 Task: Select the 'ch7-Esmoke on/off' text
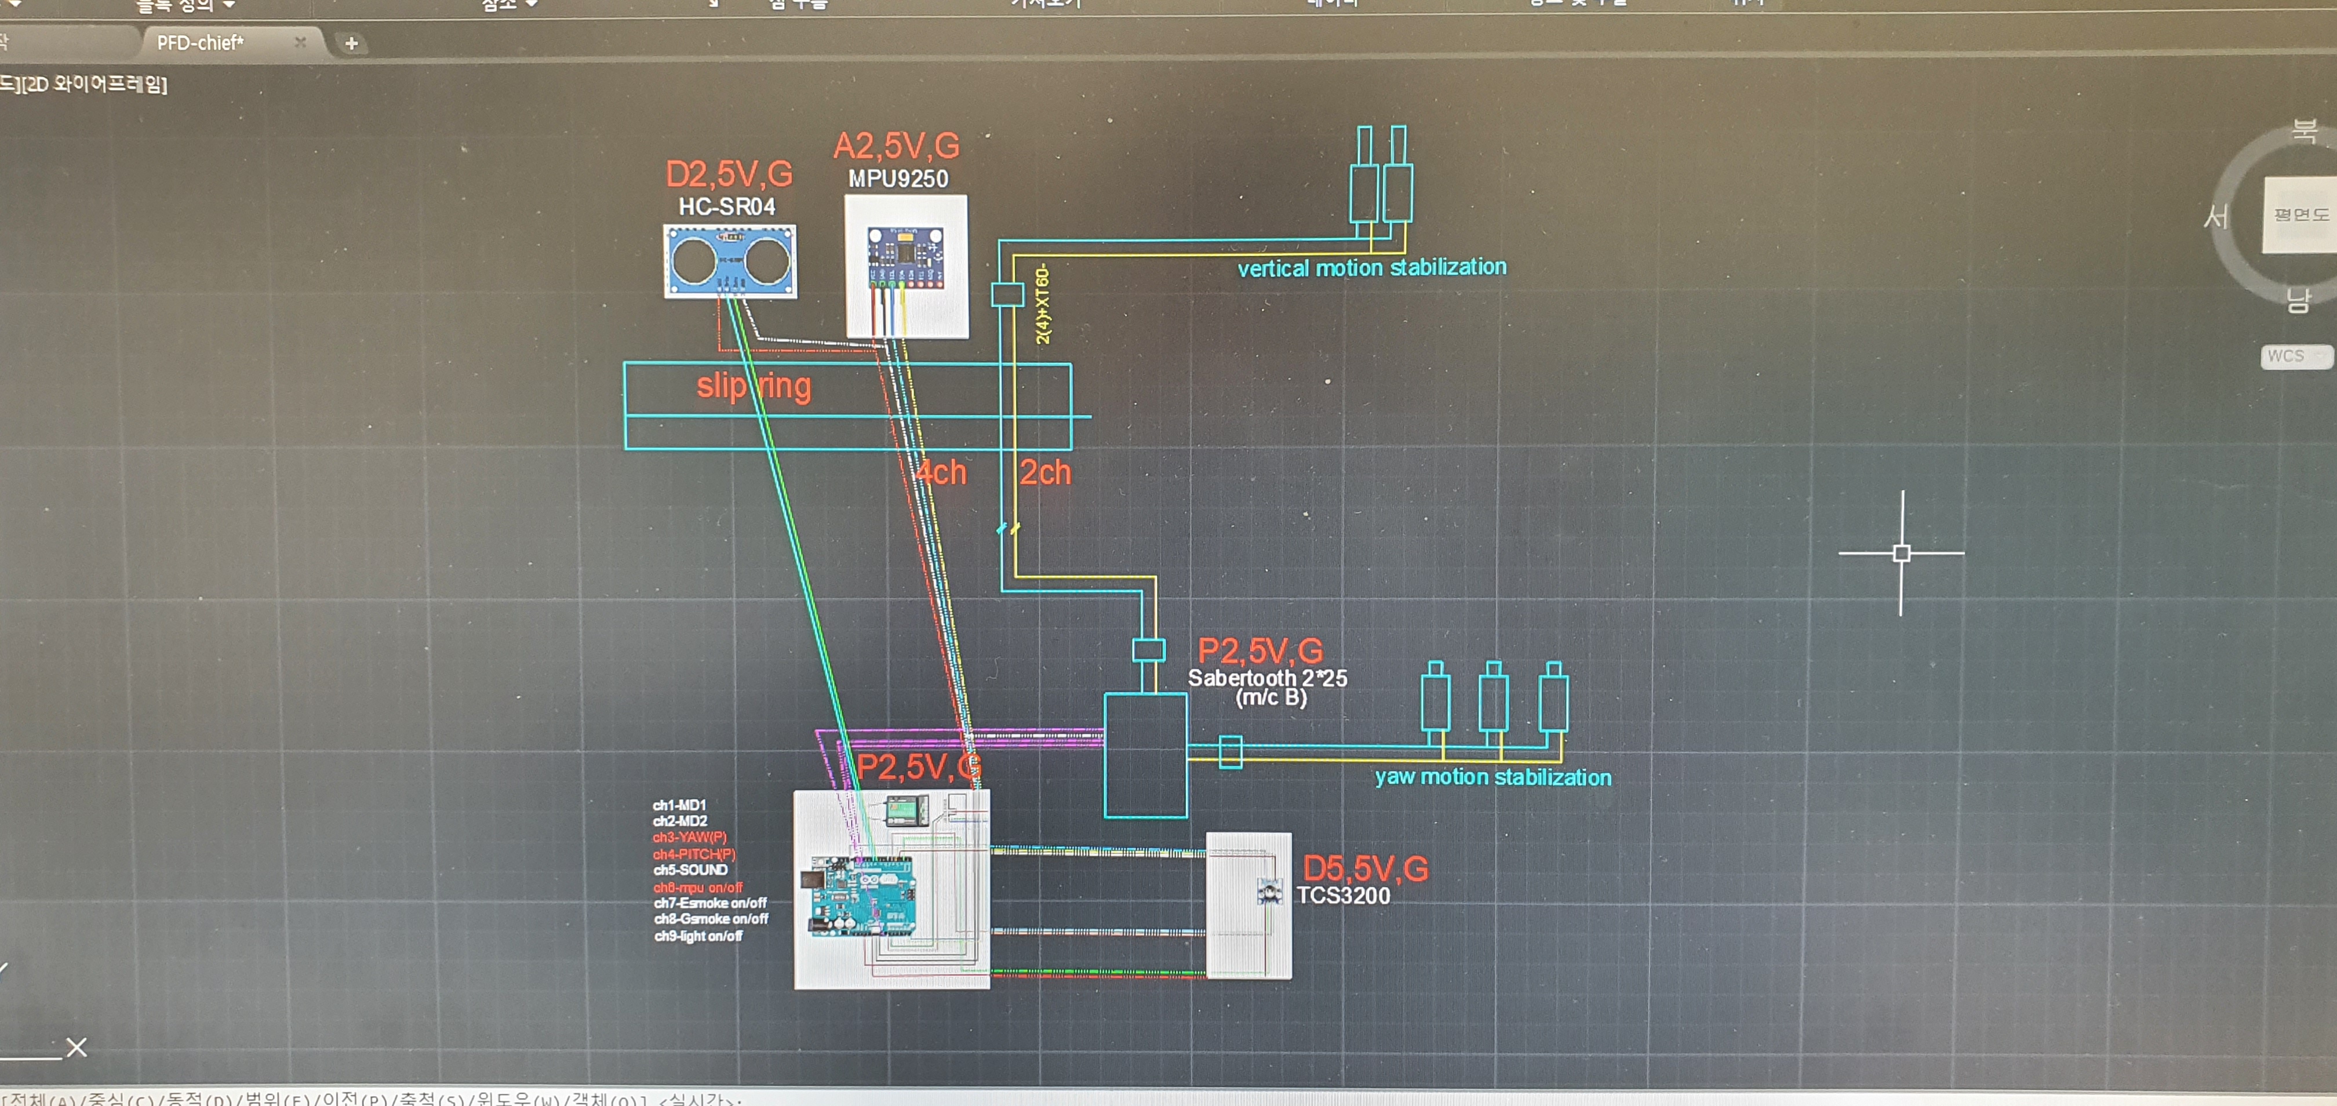tap(711, 903)
